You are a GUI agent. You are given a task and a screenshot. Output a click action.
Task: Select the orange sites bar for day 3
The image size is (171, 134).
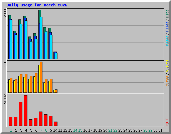coord(21,83)
